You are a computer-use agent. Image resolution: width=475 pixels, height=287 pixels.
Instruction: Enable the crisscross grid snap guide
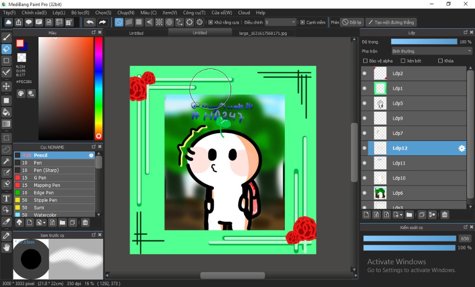coord(139,22)
